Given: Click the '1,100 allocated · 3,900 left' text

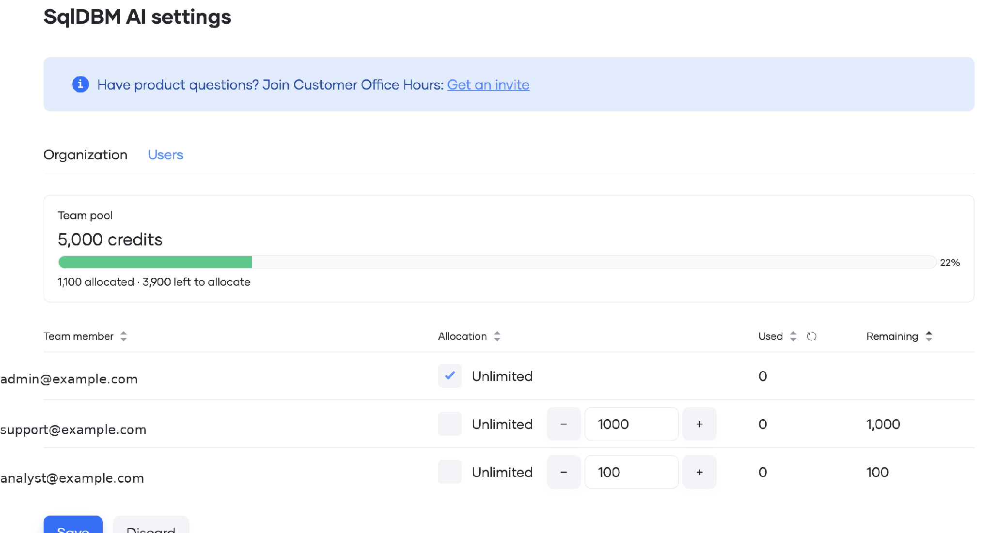Looking at the screenshot, I should coord(154,282).
